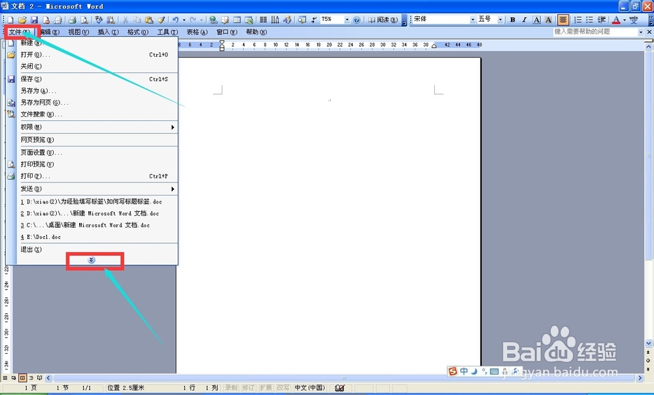Expand the 发送 submenu arrow
654x395 pixels.
pyautogui.click(x=173, y=189)
